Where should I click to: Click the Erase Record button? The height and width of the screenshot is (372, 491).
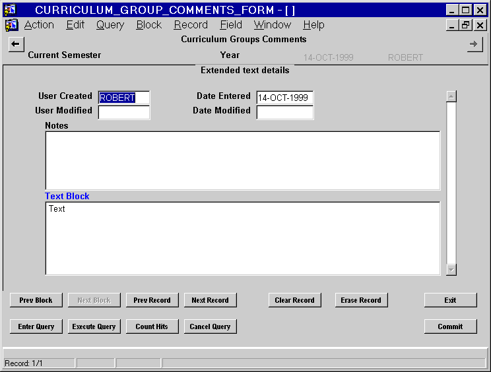coord(362,300)
